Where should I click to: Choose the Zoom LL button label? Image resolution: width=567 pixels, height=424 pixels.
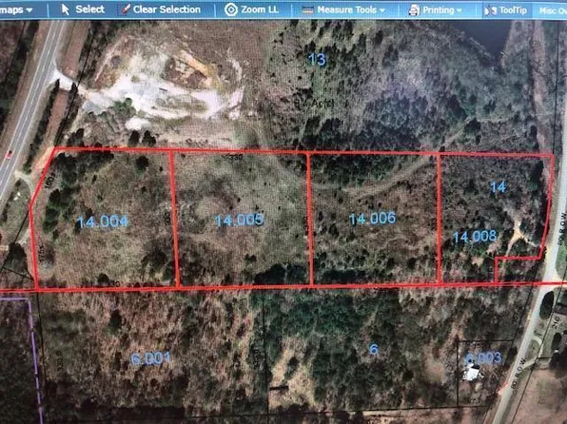coord(260,10)
